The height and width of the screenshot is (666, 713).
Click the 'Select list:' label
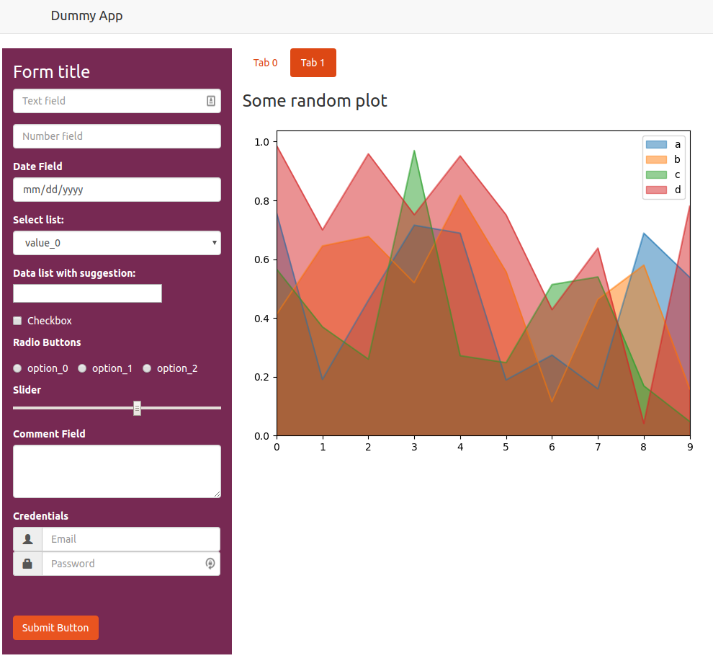click(x=39, y=220)
